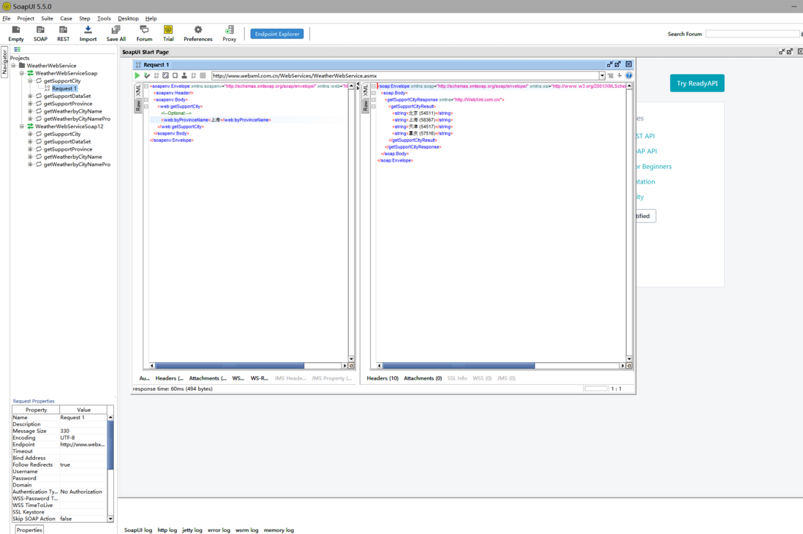803x534 pixels.
Task: Collapse the WeatherWebServiceSoap interface node
Action: (21, 73)
